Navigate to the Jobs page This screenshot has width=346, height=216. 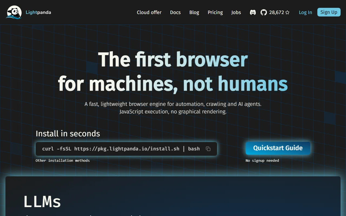(x=236, y=12)
